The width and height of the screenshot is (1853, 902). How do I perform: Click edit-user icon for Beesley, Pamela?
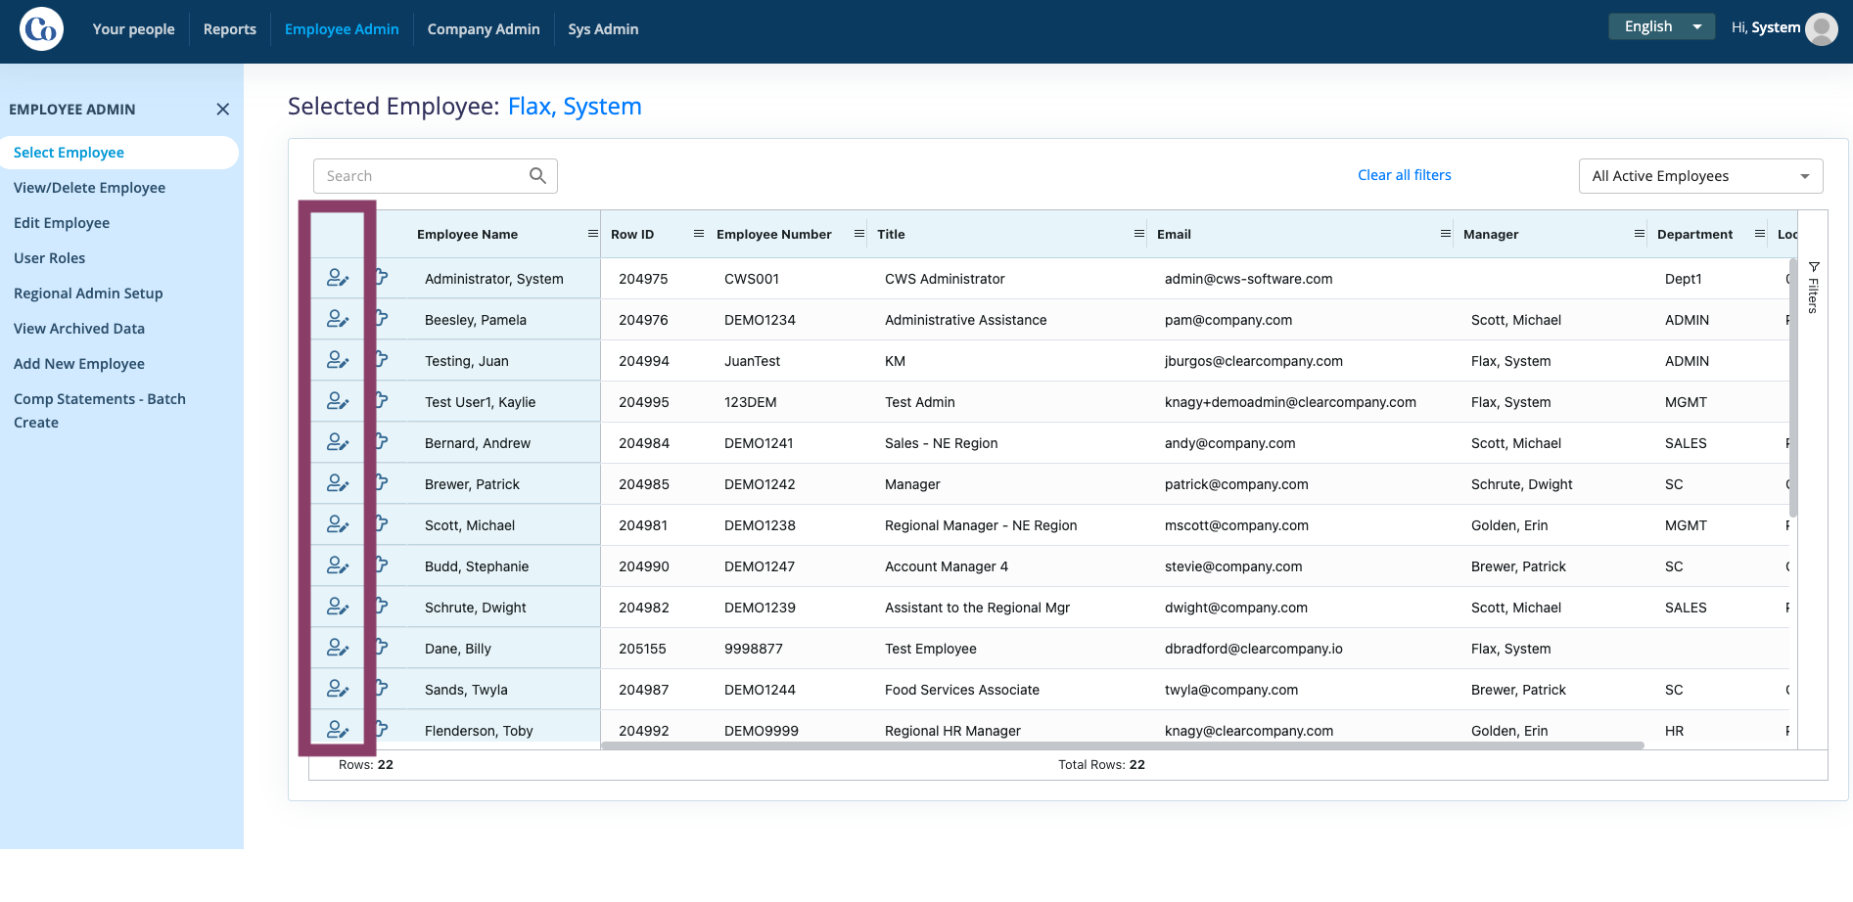pyautogui.click(x=338, y=319)
